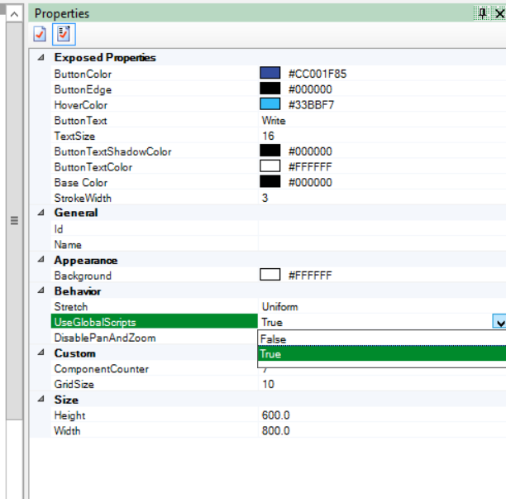
Task: Collapse the Appearance category
Action: 41,260
